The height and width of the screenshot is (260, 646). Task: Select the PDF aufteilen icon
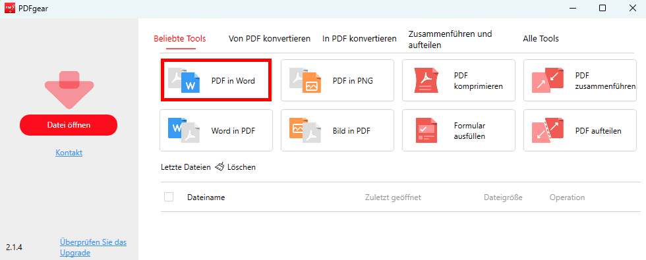click(548, 130)
